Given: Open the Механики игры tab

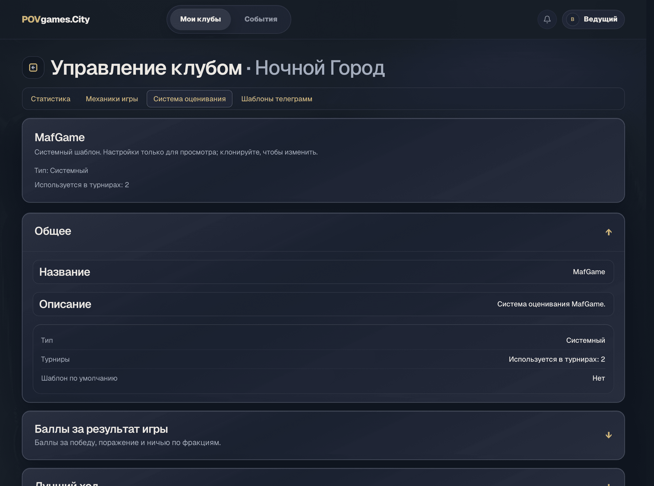Looking at the screenshot, I should click(112, 99).
